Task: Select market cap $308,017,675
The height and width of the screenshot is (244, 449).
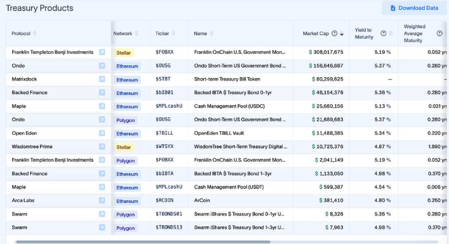Action: coord(326,52)
